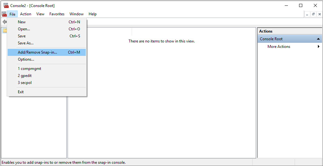Choose New from the File menu
This screenshot has height=166, width=323.
point(47,22)
